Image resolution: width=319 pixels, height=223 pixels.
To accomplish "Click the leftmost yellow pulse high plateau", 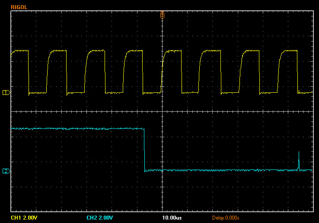I will point(20,51).
